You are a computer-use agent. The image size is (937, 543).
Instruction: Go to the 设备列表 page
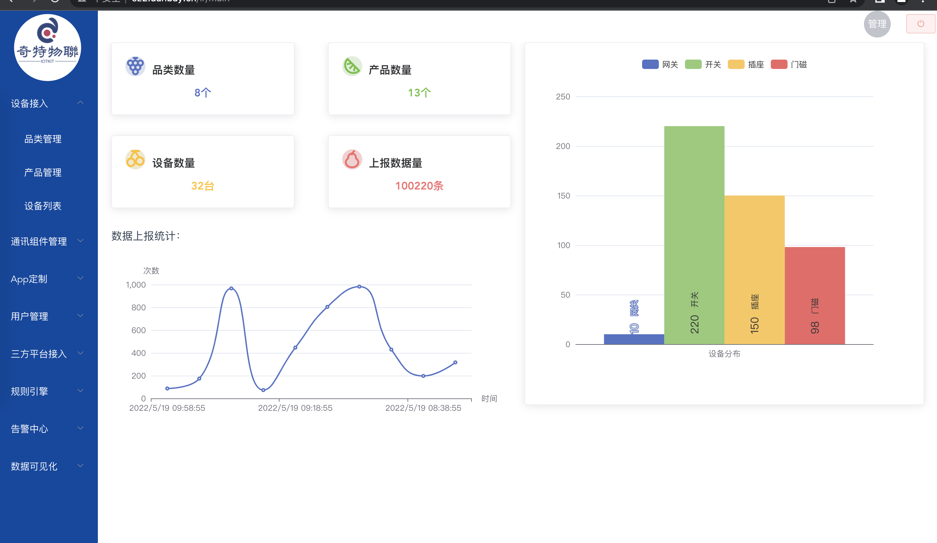pyautogui.click(x=43, y=206)
